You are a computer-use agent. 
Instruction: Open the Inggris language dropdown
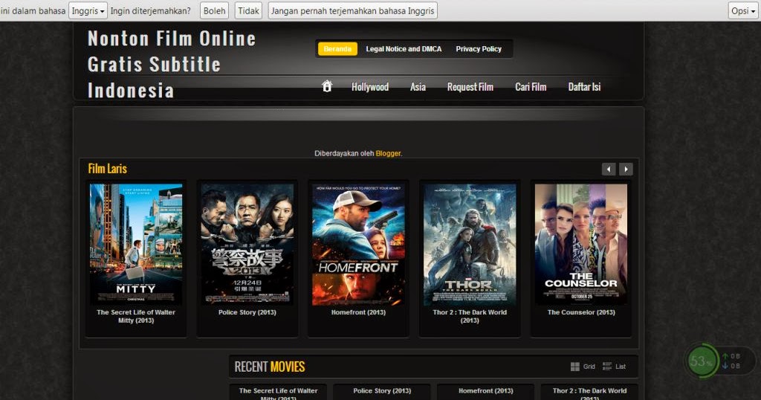click(x=88, y=10)
